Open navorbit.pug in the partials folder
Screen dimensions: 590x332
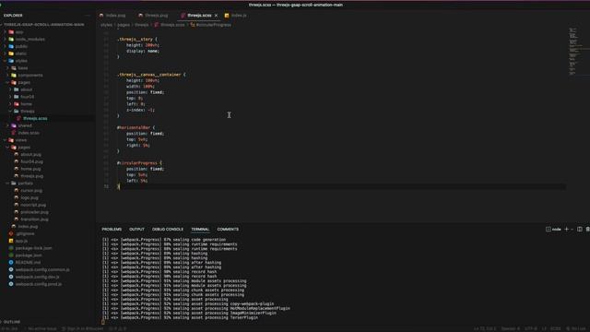click(33, 205)
